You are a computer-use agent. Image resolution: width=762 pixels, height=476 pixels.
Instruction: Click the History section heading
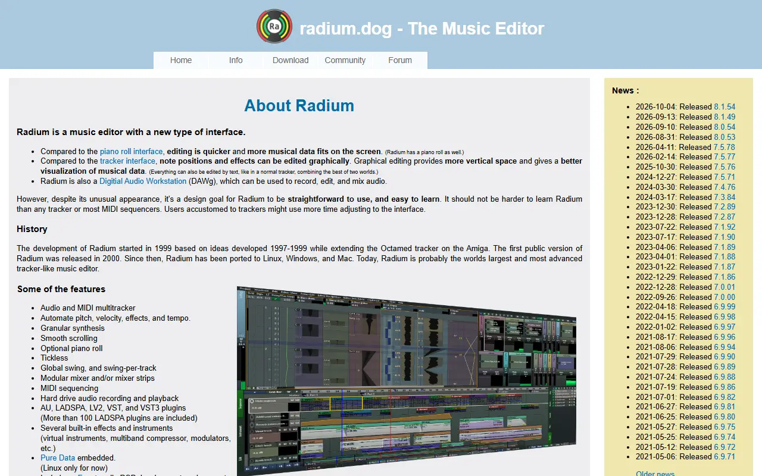tap(32, 229)
